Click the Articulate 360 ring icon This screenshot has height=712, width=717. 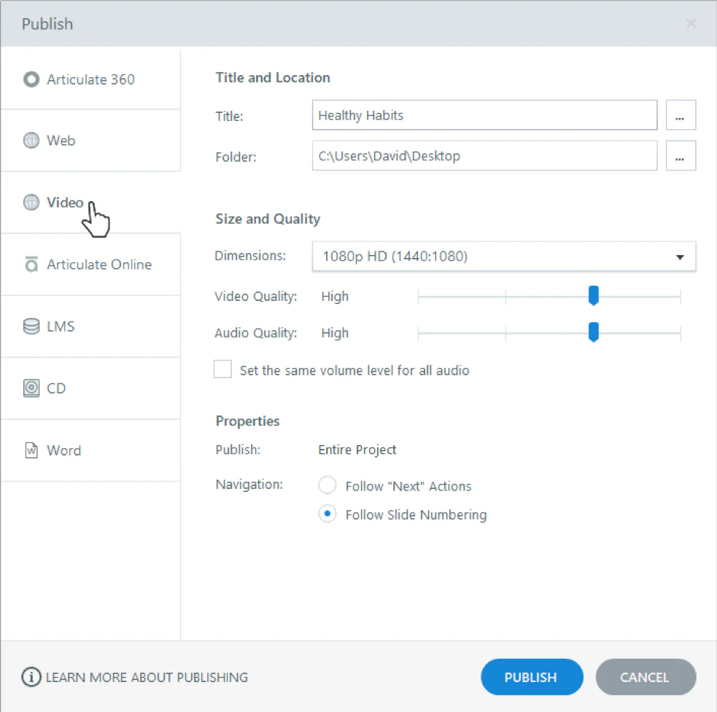coord(31,79)
